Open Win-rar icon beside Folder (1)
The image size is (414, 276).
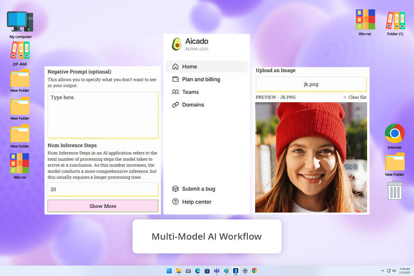pos(365,23)
